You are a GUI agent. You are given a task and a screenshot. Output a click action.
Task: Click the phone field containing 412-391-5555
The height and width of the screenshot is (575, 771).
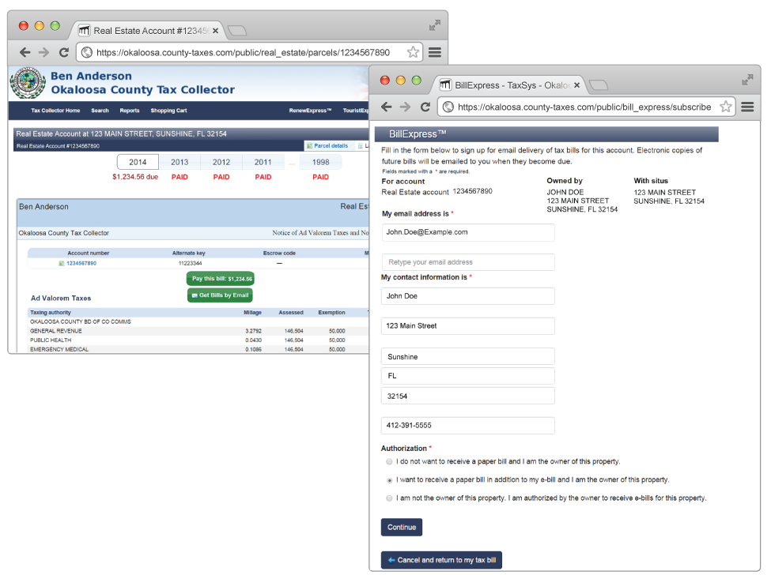(x=467, y=425)
